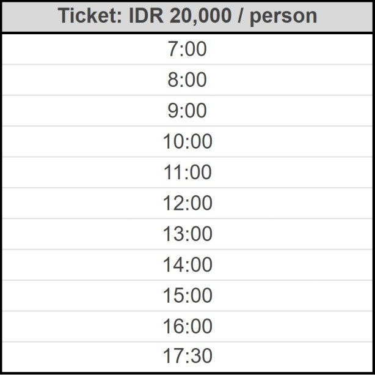375x375 pixels.
Task: Click the word "Ticket:" in the header
Action: (90, 16)
